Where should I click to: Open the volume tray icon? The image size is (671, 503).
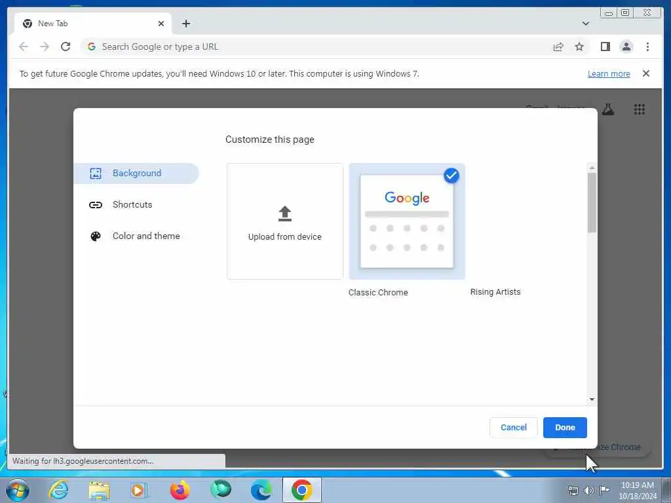point(589,491)
